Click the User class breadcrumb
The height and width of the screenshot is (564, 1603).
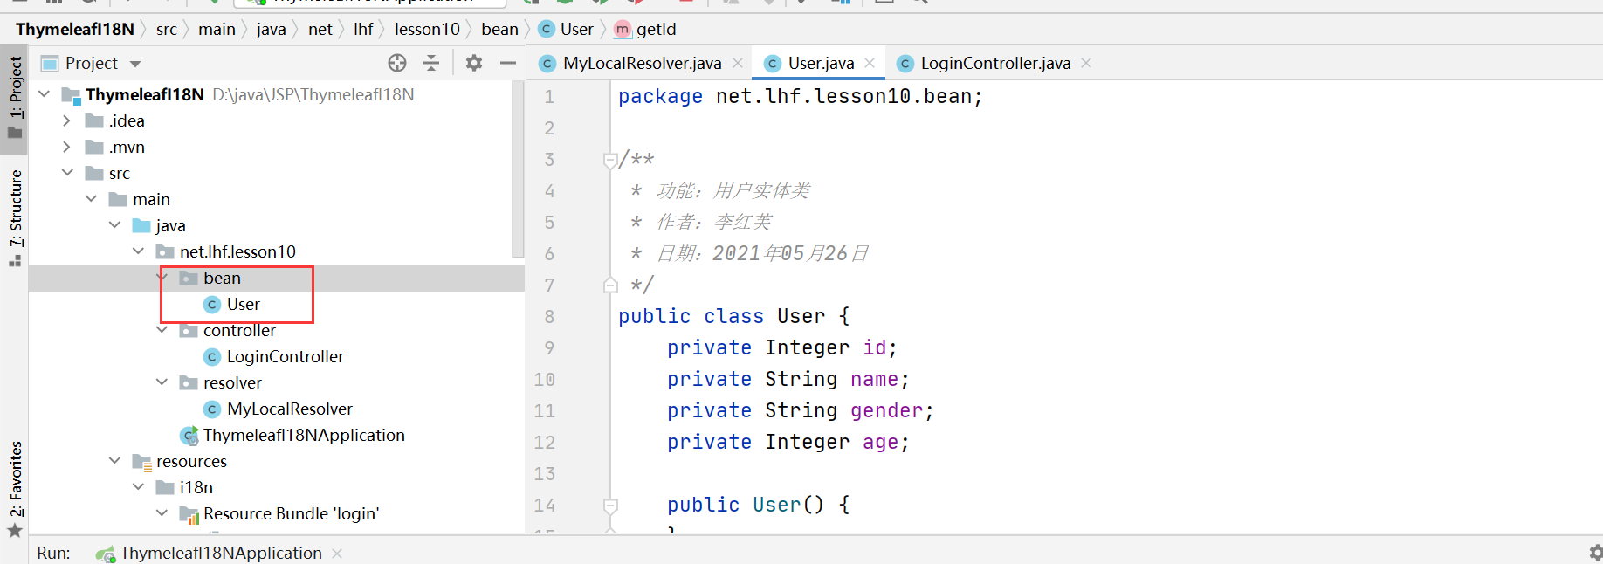(x=567, y=29)
